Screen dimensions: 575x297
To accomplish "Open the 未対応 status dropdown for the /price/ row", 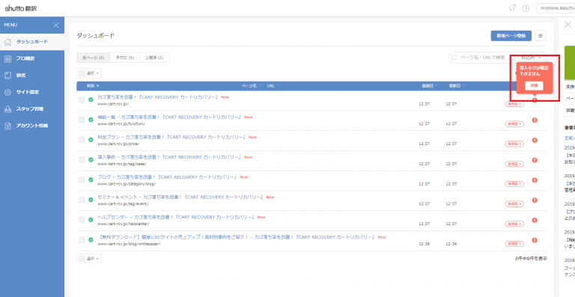I will [514, 144].
